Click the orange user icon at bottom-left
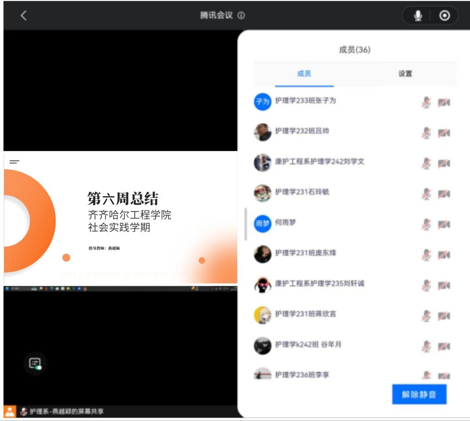The height and width of the screenshot is (421, 470). pyautogui.click(x=10, y=411)
